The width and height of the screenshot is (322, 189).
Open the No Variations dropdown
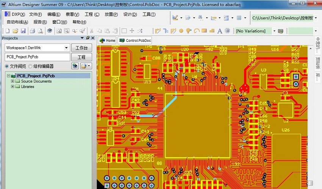pyautogui.click(x=274, y=31)
